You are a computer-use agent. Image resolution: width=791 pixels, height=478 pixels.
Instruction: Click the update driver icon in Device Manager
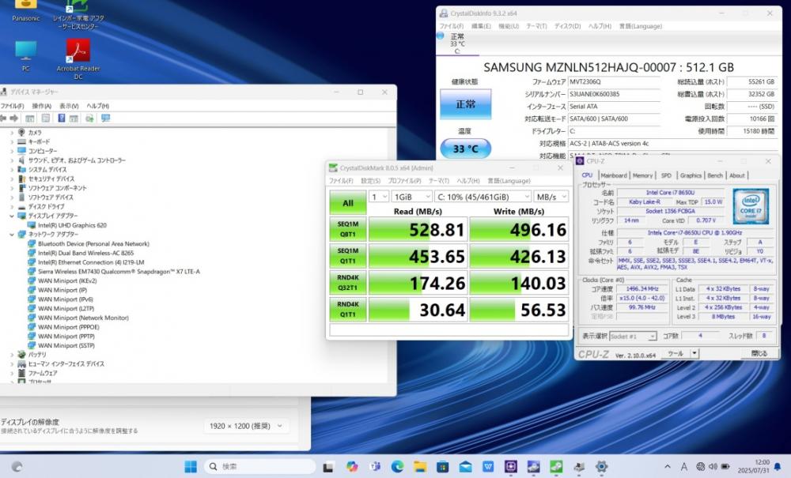click(90, 119)
